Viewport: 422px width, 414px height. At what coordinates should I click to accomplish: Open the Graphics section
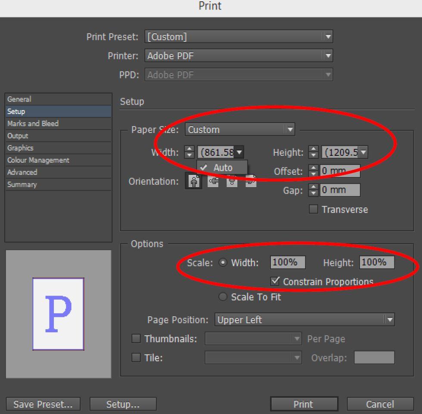59,148
